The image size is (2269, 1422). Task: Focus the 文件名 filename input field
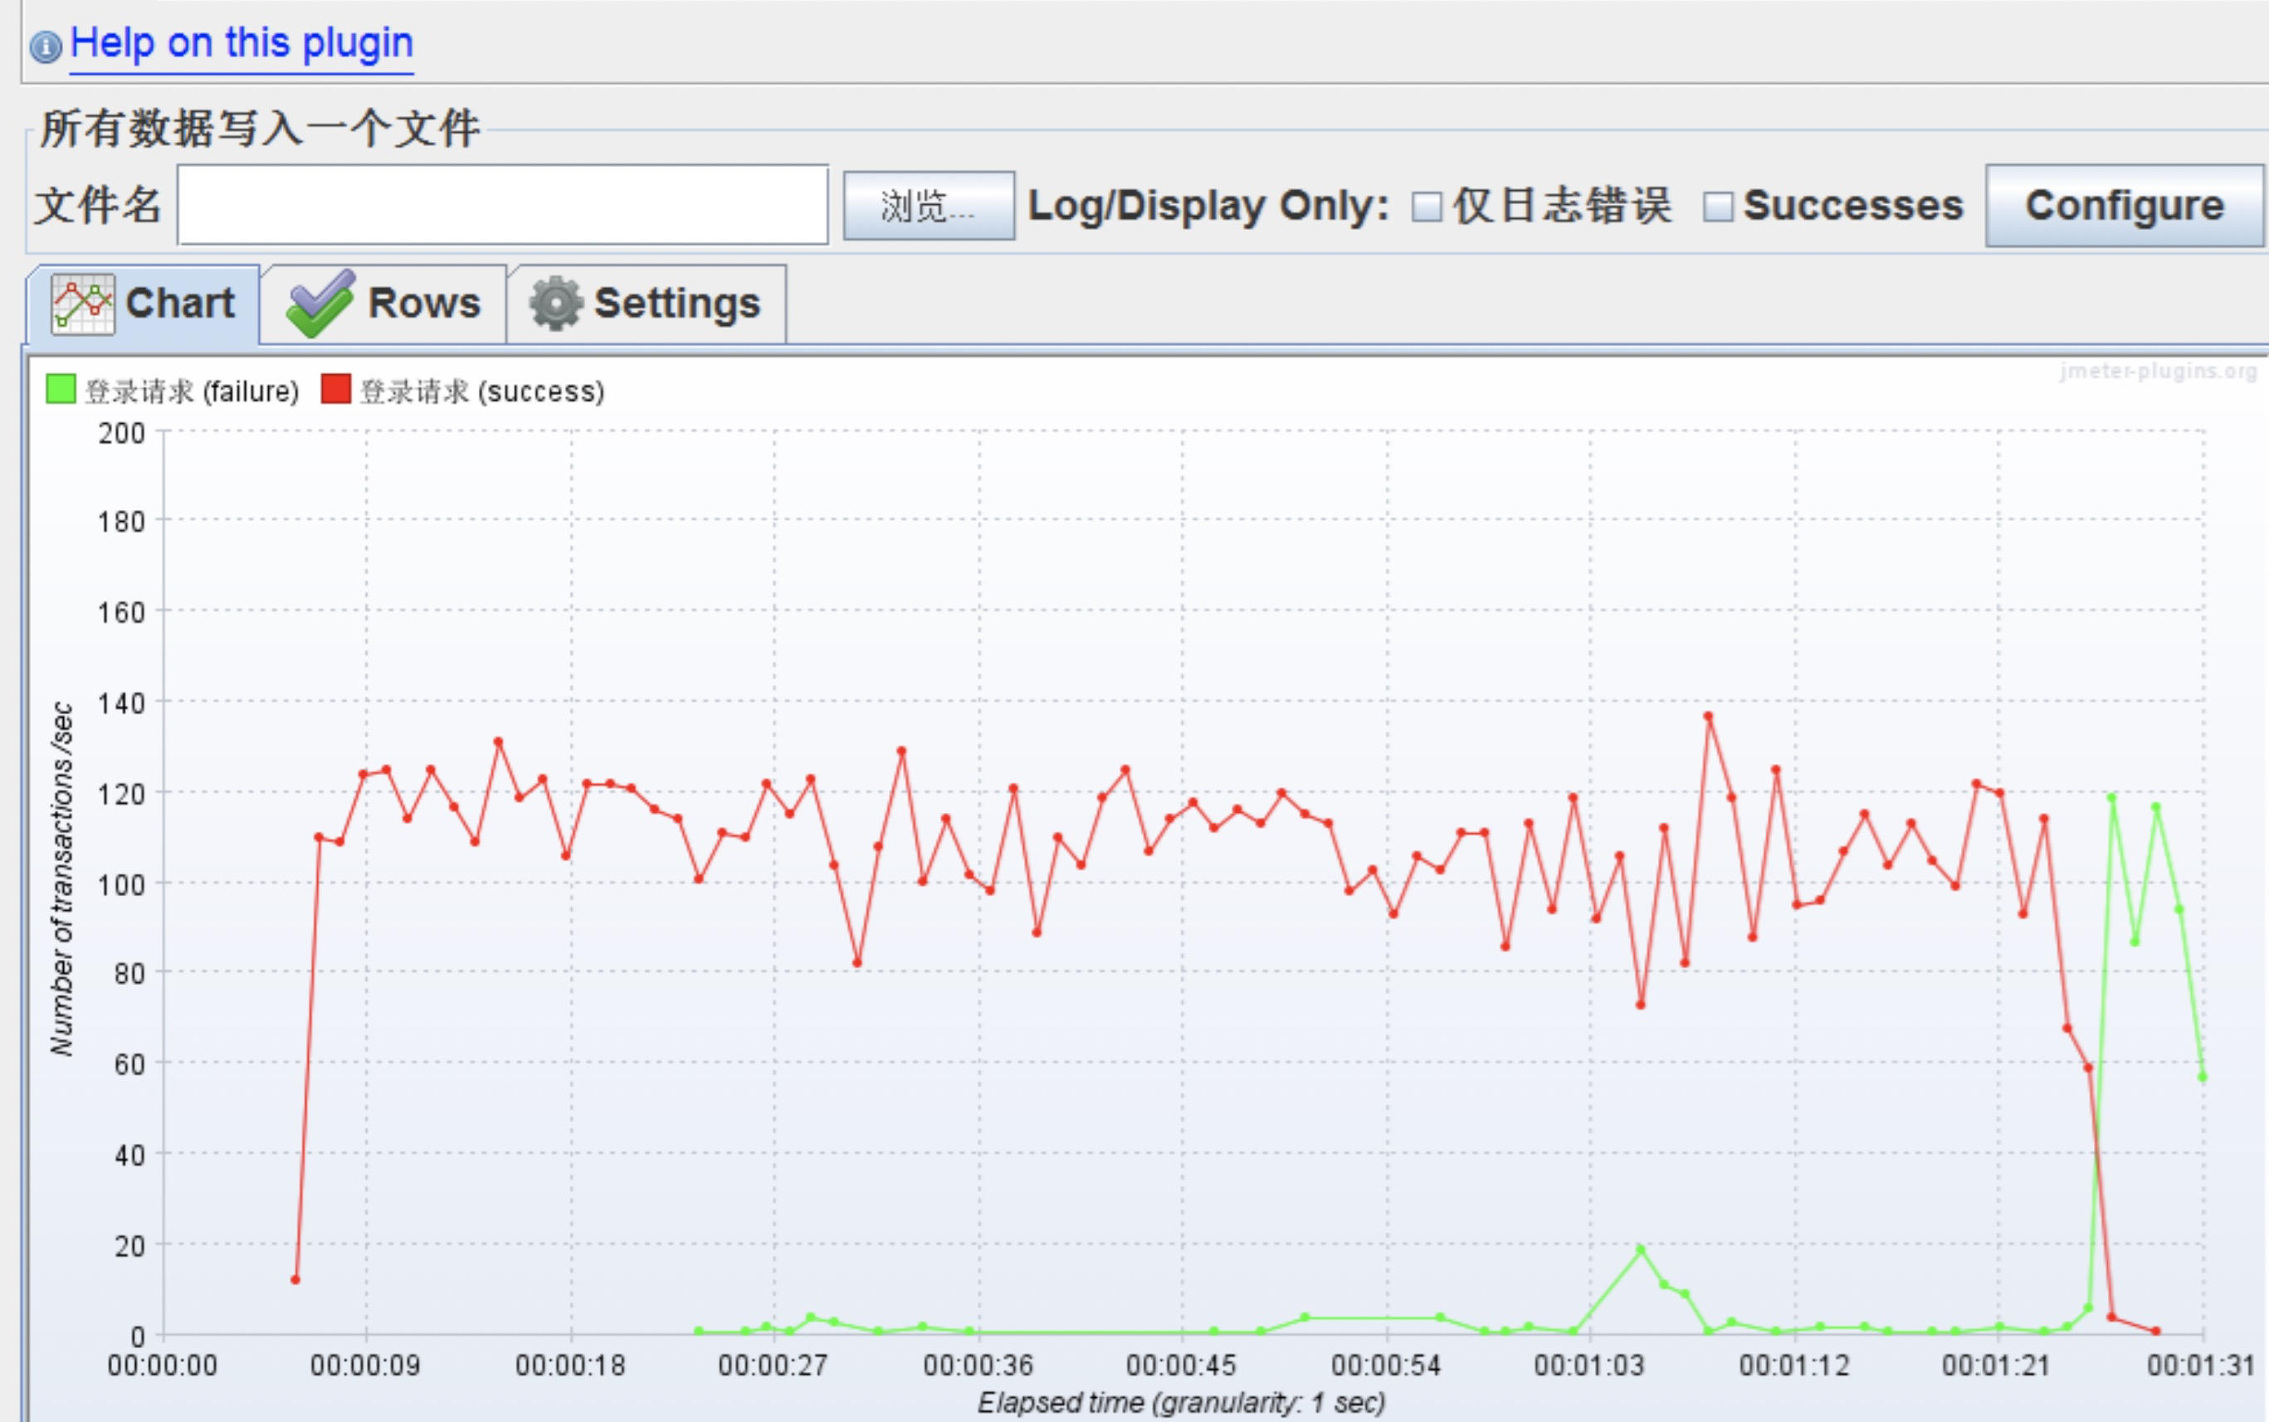pyautogui.click(x=502, y=206)
